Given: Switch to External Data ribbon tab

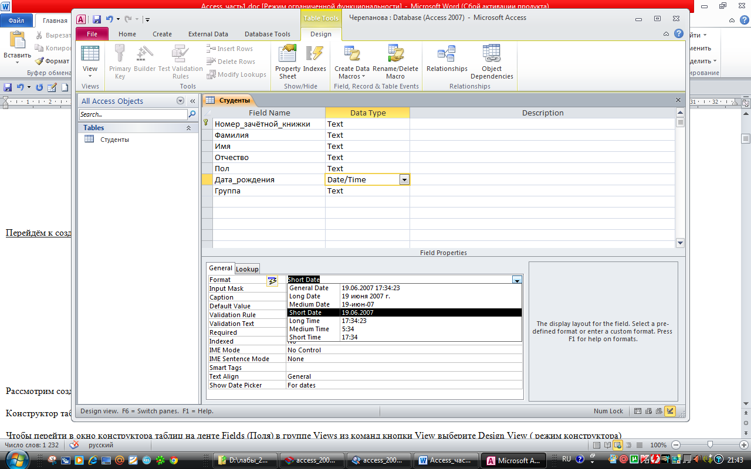Looking at the screenshot, I should [208, 34].
